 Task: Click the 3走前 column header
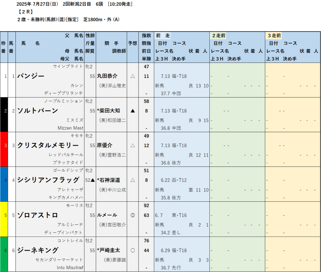(274, 36)
